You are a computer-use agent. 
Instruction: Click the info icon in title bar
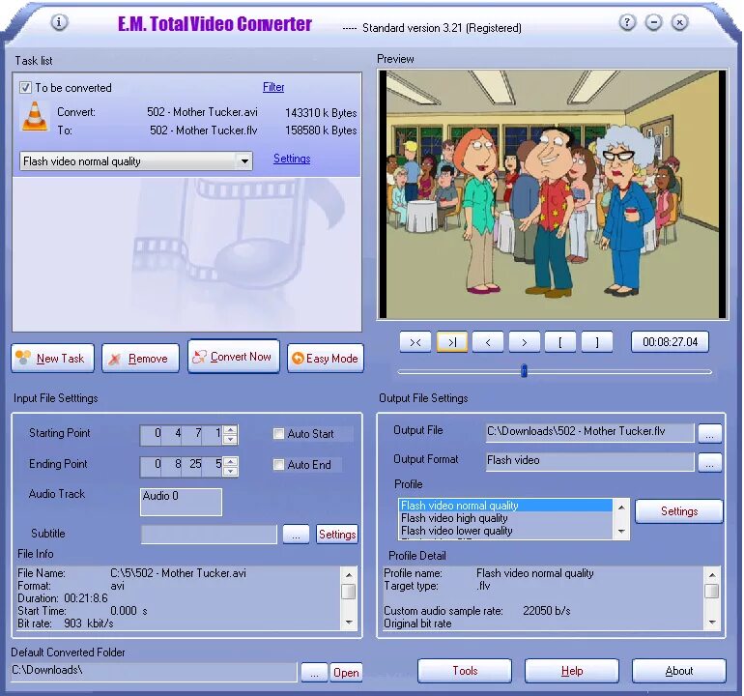point(59,22)
